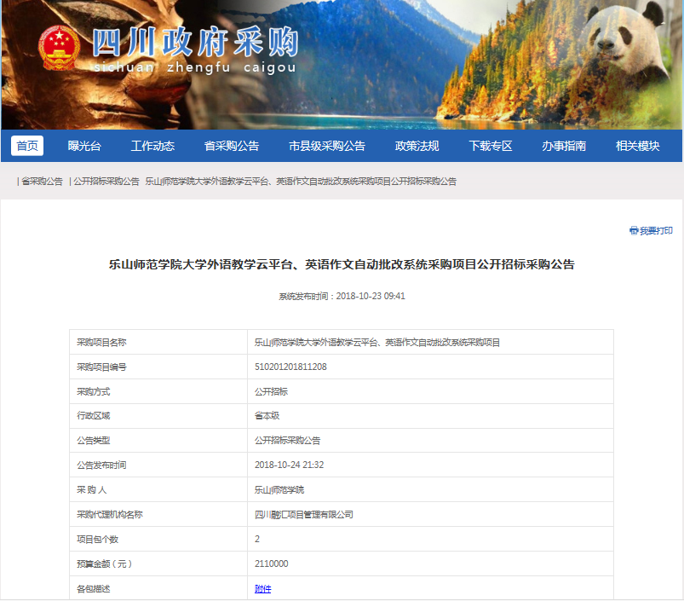
Task: Click the budget amount 2110000 cell
Action: click(x=272, y=563)
